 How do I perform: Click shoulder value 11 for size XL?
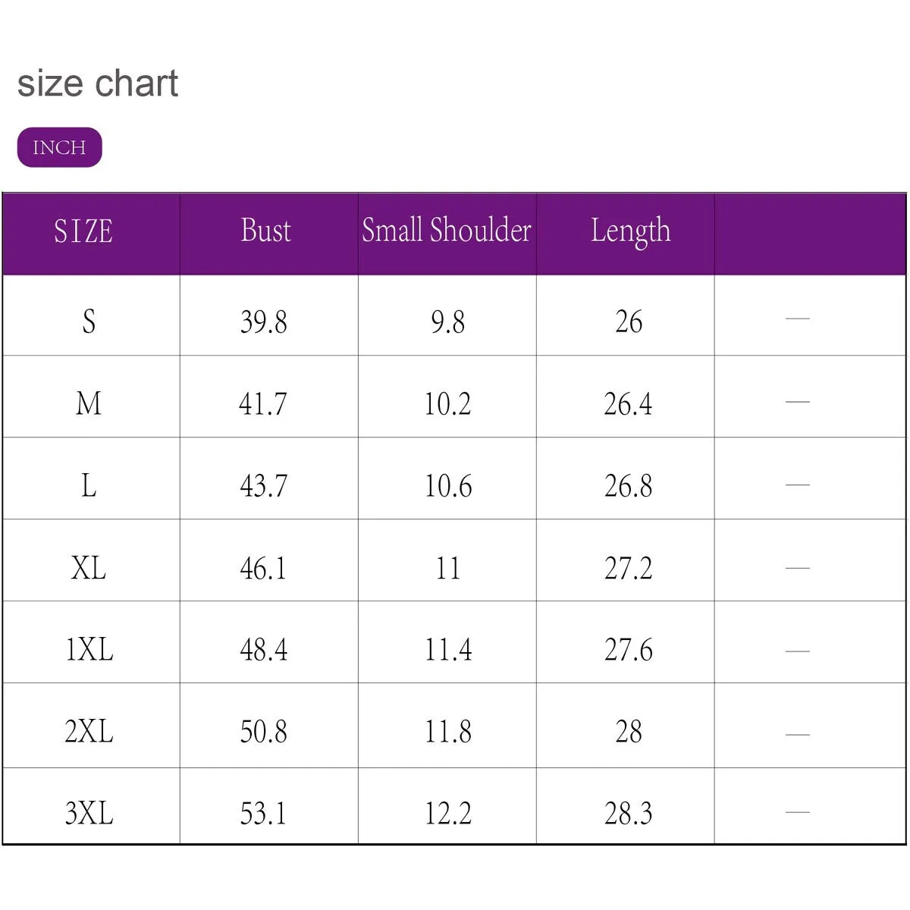click(x=447, y=568)
